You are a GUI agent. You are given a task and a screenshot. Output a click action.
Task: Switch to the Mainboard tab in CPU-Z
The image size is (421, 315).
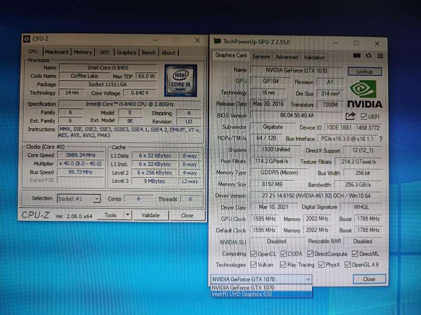tap(57, 52)
